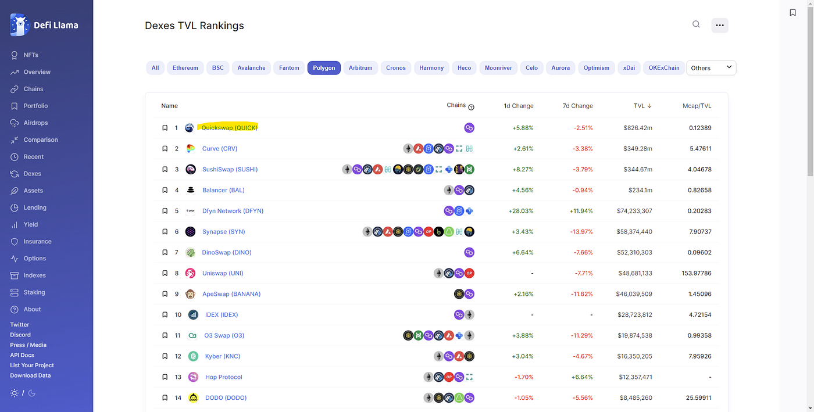Filter by Avalanche chain
Image resolution: width=814 pixels, height=412 pixels.
(x=252, y=68)
